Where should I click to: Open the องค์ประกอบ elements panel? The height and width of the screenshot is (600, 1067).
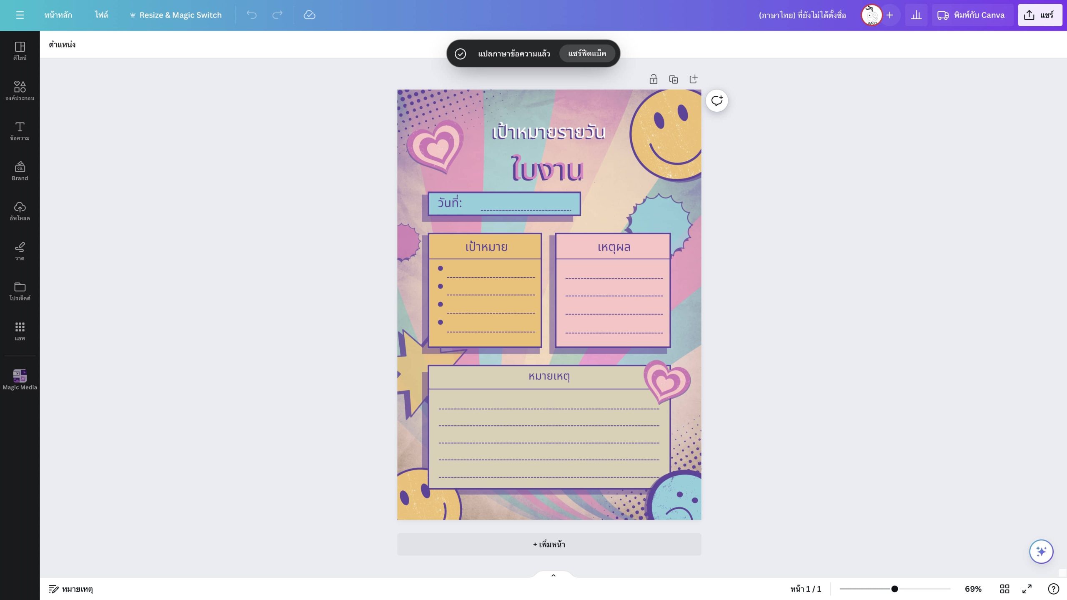tap(20, 91)
